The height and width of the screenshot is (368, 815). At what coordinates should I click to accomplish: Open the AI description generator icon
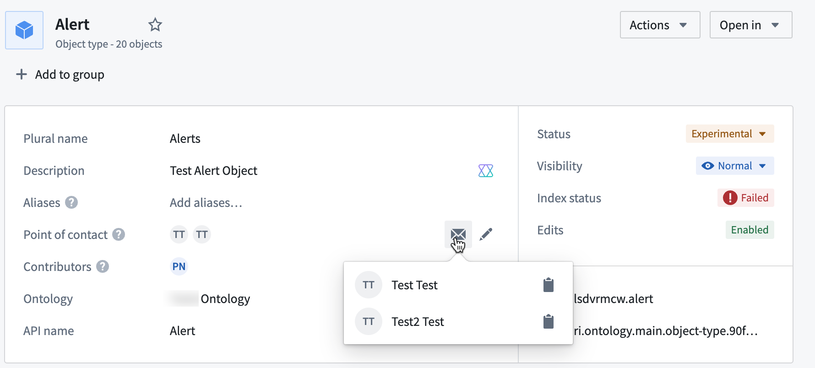point(485,171)
